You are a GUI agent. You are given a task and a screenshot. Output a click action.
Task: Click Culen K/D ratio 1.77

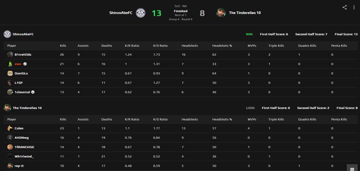(x=156, y=128)
